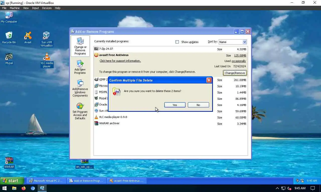Image resolution: width=321 pixels, height=192 pixels.
Task: Click the WinRAR archiver list icon
Action: (96, 123)
